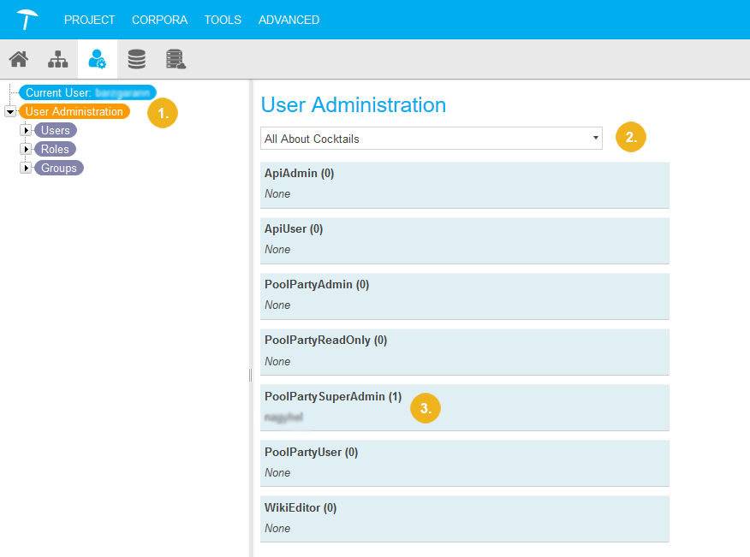Open the Home icon in toolbar
The height and width of the screenshot is (557, 750).
pos(18,59)
